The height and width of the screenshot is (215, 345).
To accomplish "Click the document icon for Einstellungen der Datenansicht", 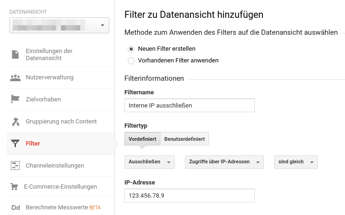I will pyautogui.click(x=15, y=54).
